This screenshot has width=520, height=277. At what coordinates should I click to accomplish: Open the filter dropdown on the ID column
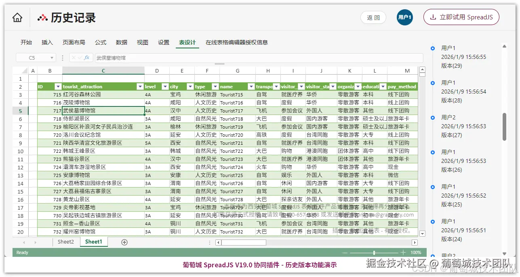59,87
